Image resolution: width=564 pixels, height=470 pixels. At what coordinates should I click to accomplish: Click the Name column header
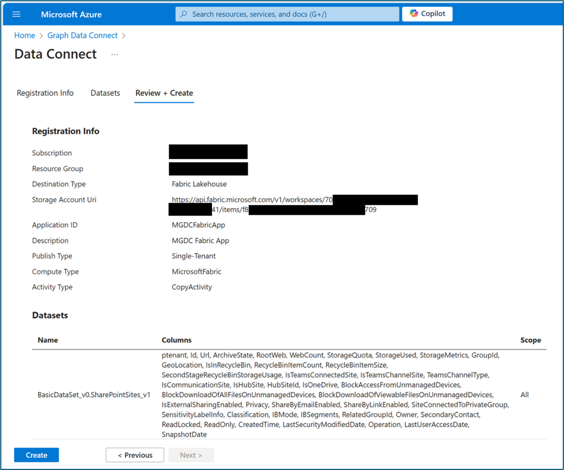[x=47, y=340]
